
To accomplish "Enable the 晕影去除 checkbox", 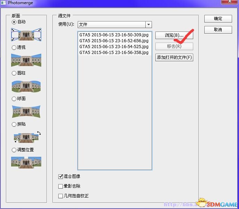I will click(61, 186).
